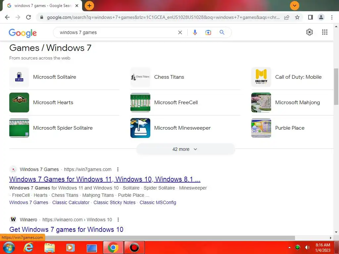339x254 pixels.
Task: Open the volume speaker tray icon
Action: pyautogui.click(x=307, y=247)
